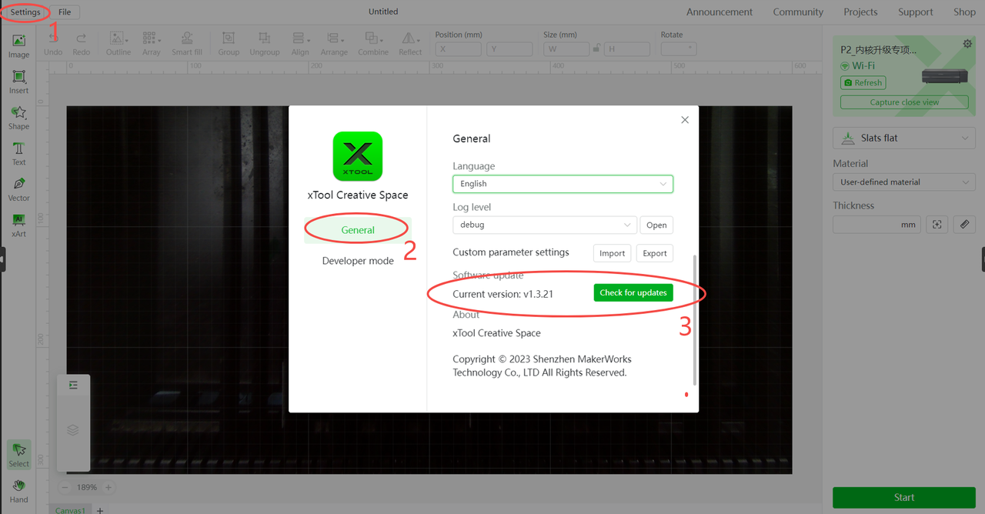Expand the Language dropdown
985x514 pixels.
(563, 184)
